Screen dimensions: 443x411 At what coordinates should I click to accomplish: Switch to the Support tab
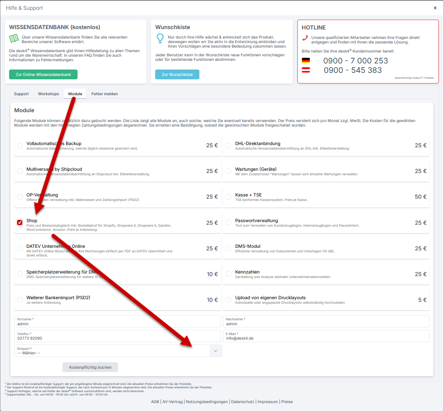click(21, 94)
